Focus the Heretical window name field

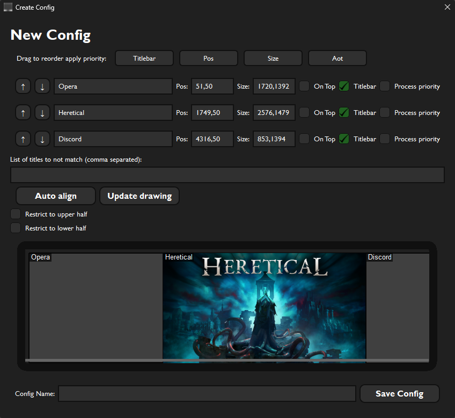point(113,113)
